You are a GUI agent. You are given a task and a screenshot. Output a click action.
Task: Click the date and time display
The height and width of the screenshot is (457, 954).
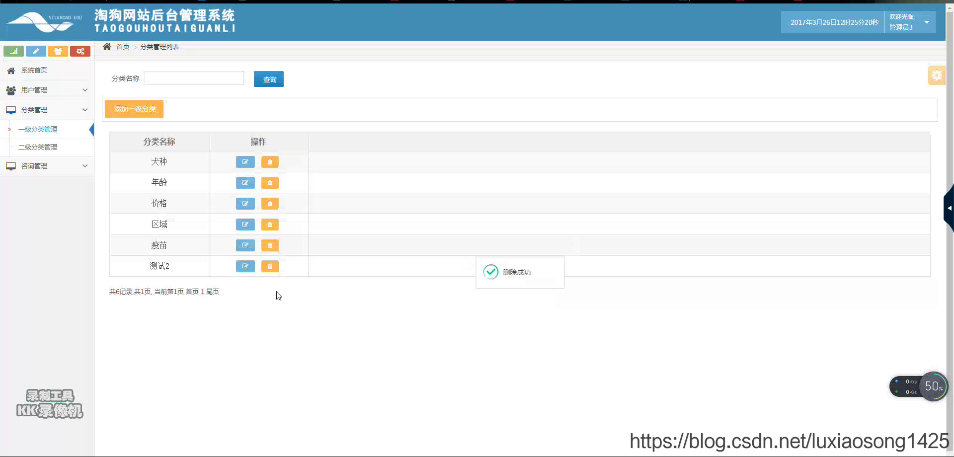(x=834, y=22)
